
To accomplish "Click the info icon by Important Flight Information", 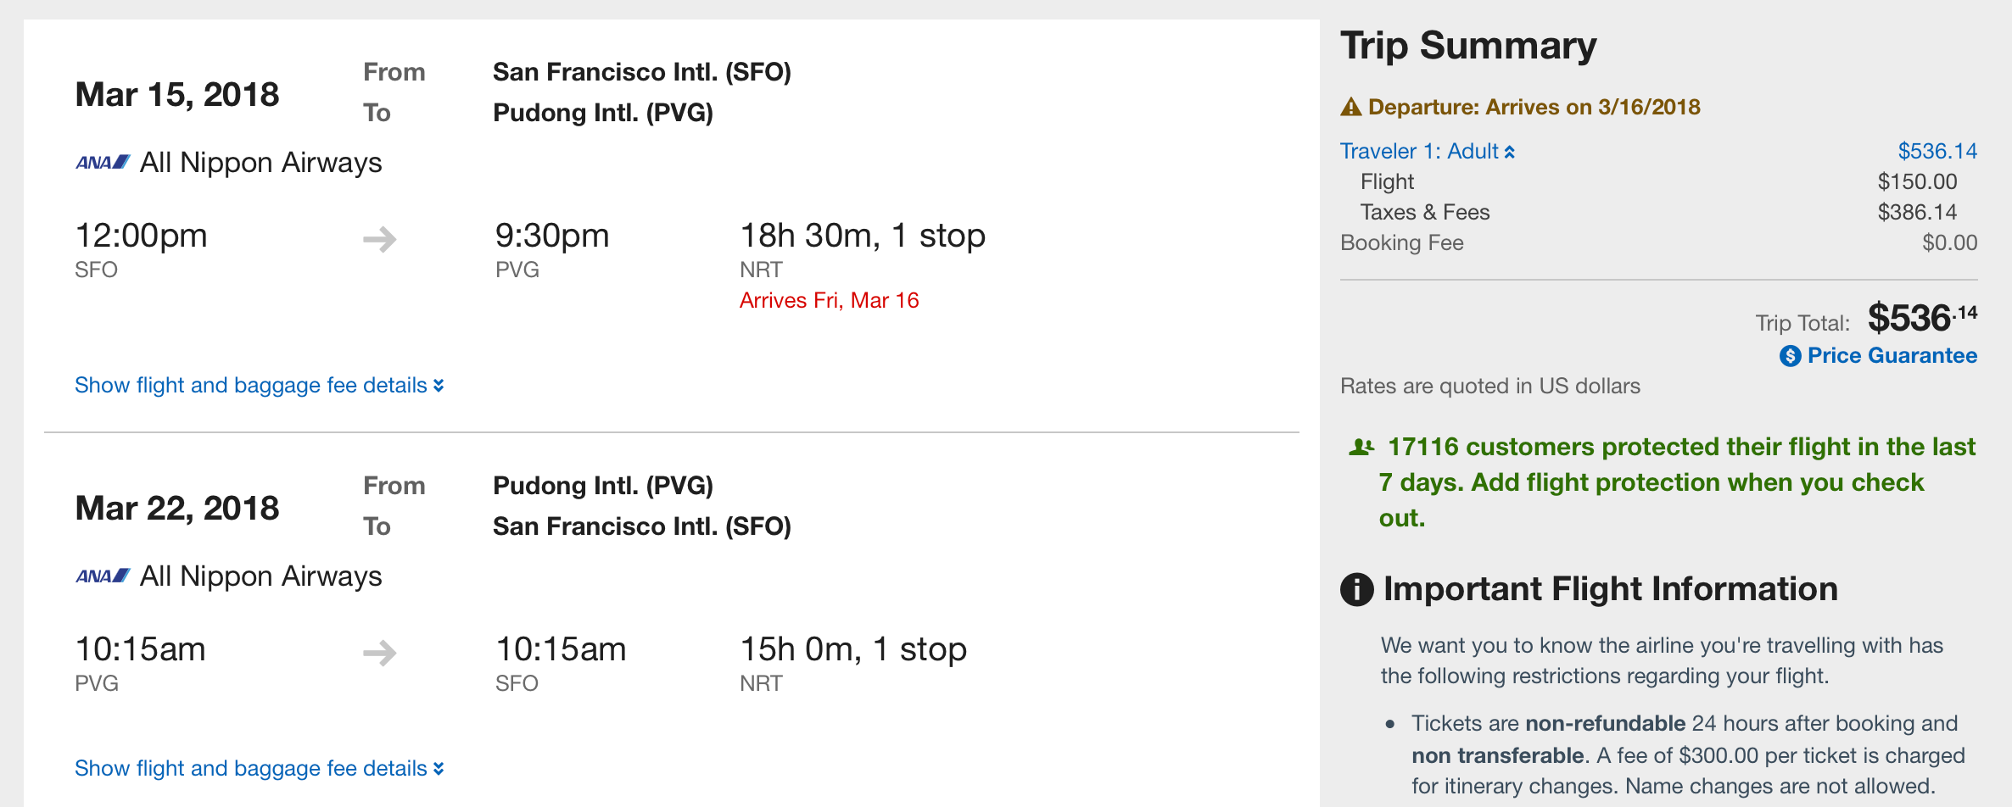I will pyautogui.click(x=1356, y=589).
